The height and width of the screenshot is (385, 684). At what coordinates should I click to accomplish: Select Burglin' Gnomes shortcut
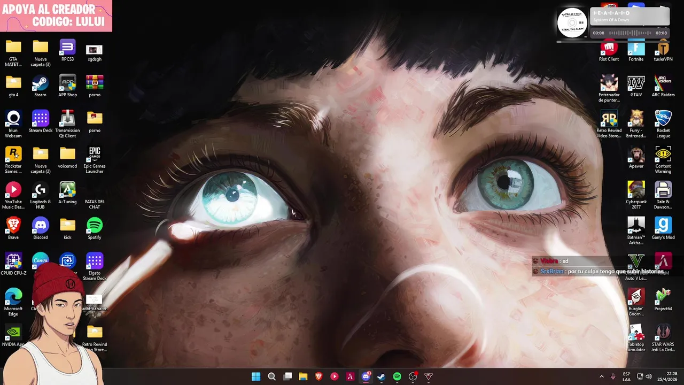(x=636, y=303)
